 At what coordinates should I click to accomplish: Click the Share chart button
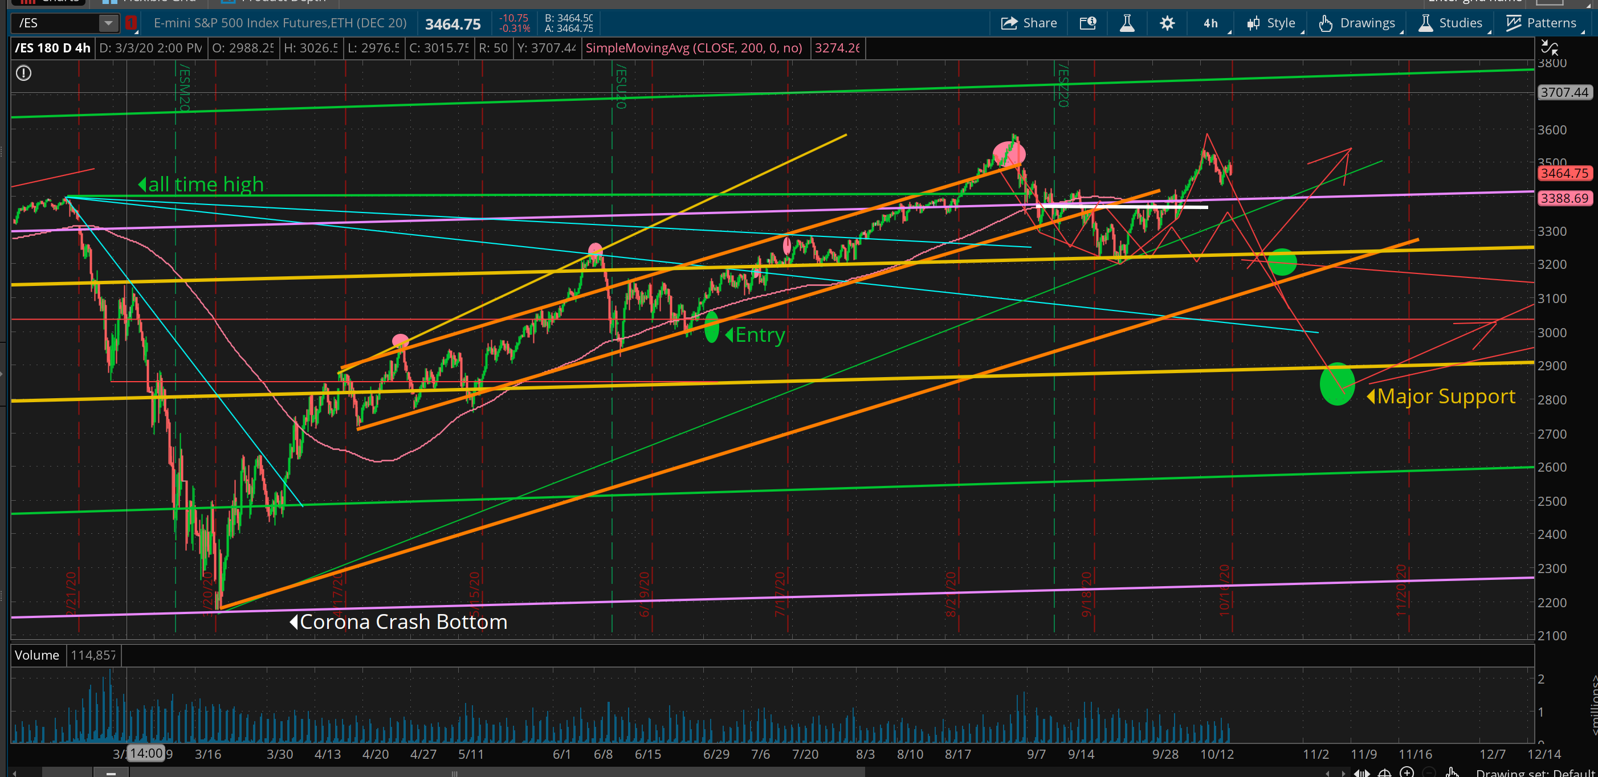[1029, 23]
